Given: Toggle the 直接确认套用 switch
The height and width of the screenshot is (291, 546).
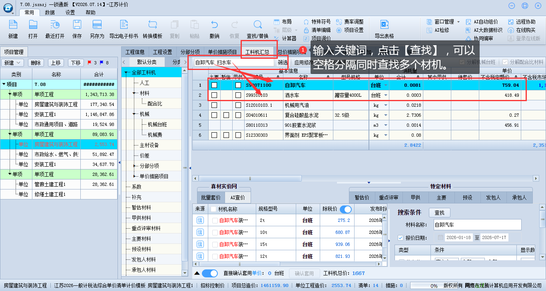Looking at the screenshot, I should [x=209, y=273].
